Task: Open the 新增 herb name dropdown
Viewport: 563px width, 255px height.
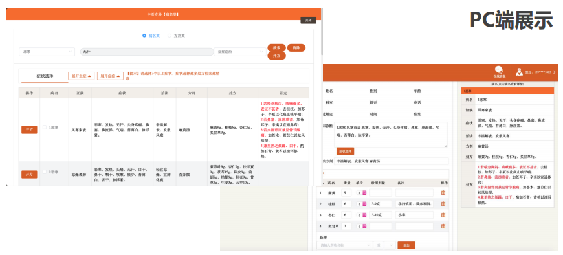Action: 345,245
